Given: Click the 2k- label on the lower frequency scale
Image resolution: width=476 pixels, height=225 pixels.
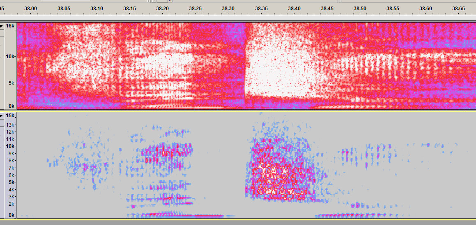Looking at the screenshot, I should click(12, 204).
